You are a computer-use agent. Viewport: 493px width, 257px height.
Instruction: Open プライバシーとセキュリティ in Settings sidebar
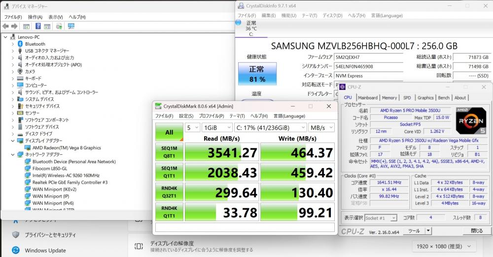coord(50,235)
